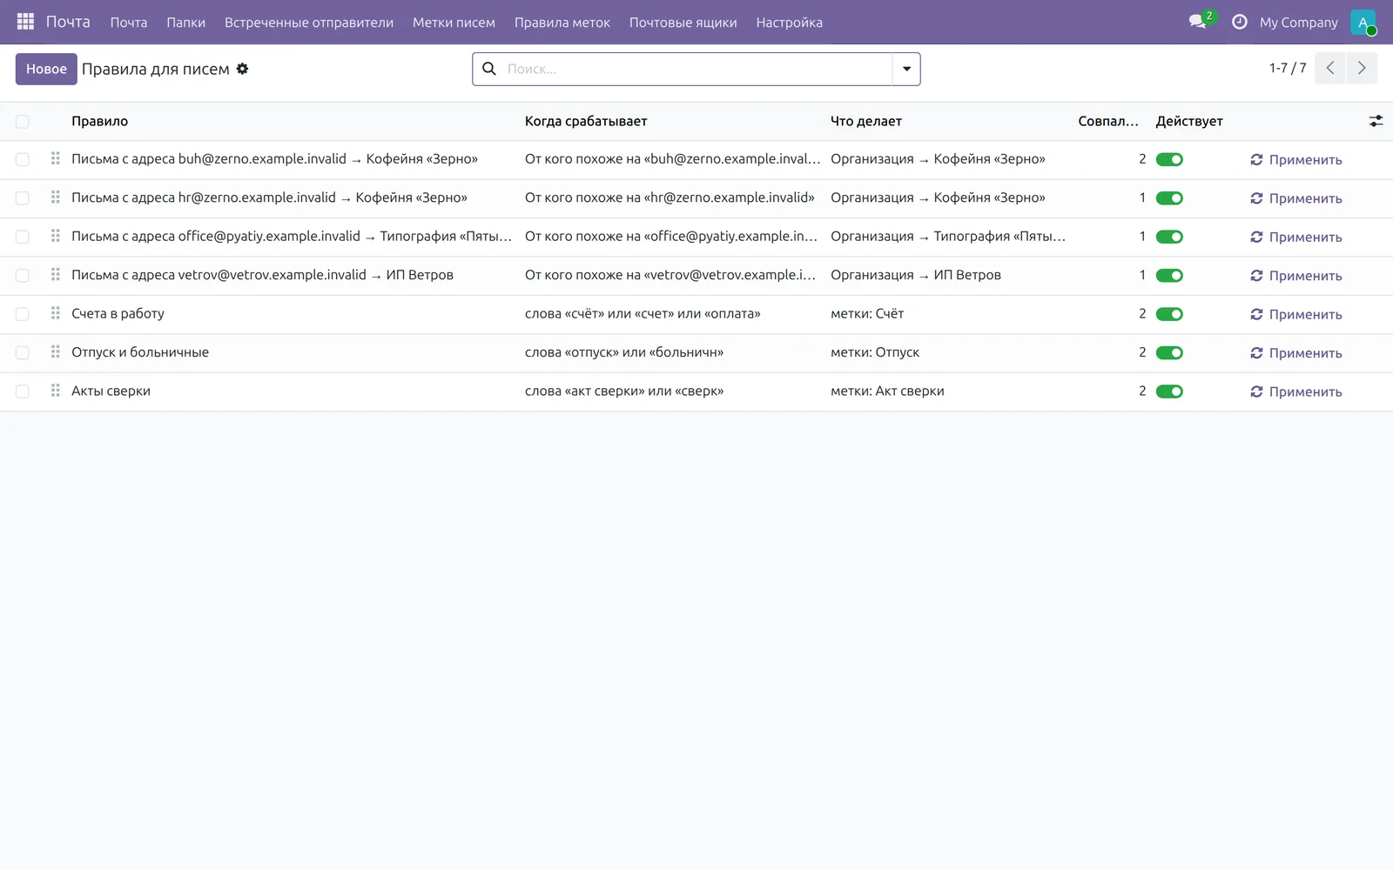This screenshot has width=1393, height=870.
Task: Expand the search options dropdown arrow
Action: coord(906,69)
